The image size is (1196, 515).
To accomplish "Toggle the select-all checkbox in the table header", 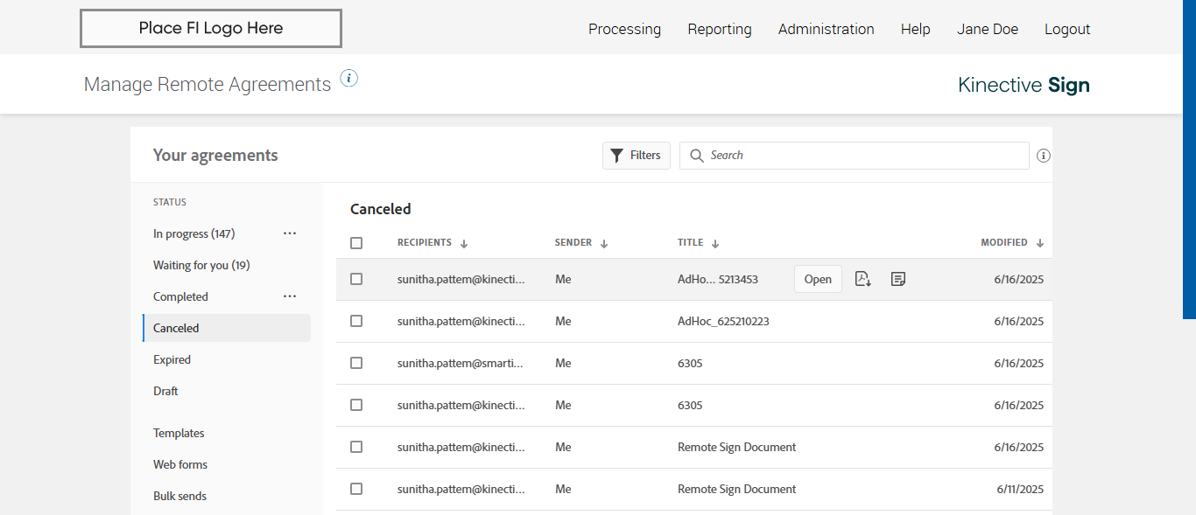I will tap(356, 243).
